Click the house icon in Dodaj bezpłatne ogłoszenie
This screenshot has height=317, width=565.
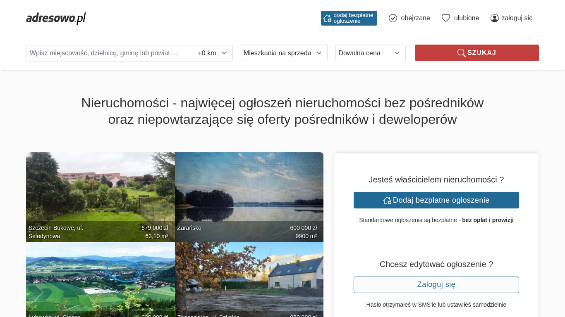(387, 200)
